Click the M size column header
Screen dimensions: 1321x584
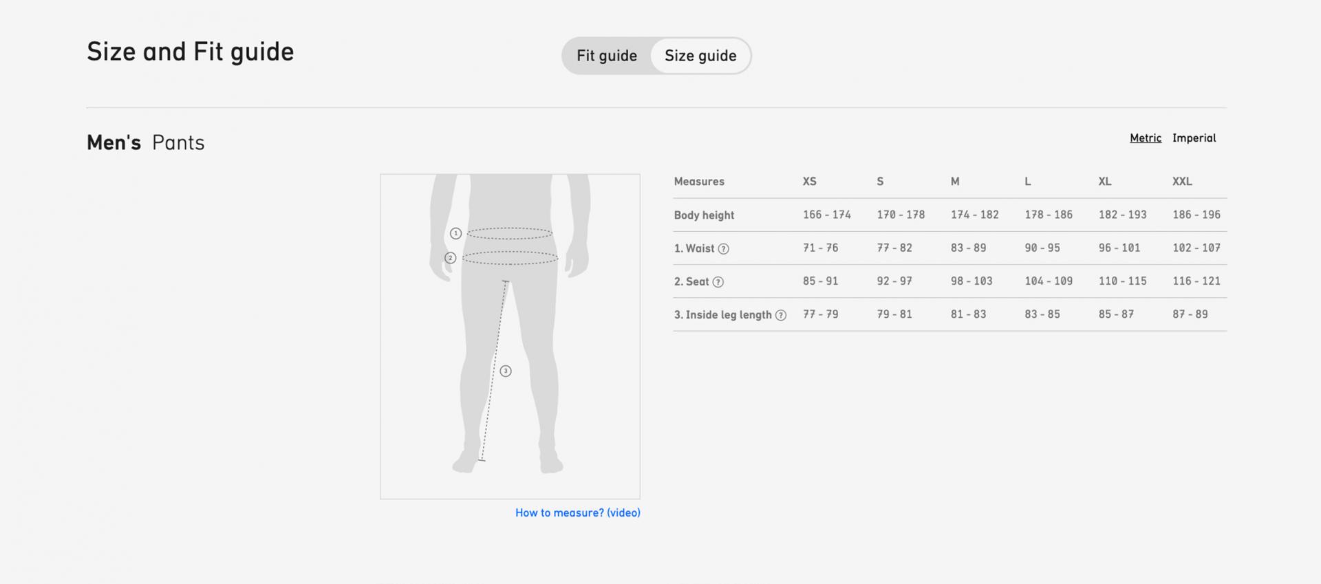[955, 182]
